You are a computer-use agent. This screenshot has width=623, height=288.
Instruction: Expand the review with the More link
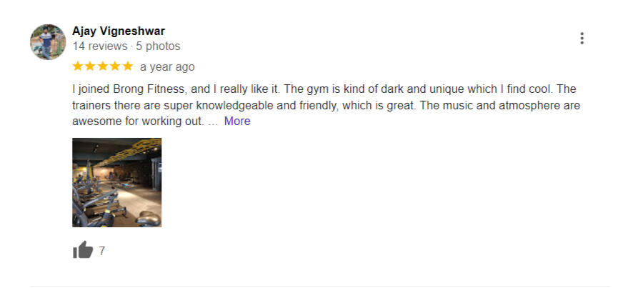pyautogui.click(x=237, y=121)
